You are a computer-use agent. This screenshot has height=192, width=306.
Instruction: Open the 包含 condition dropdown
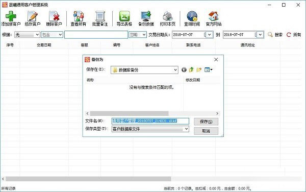(x=60, y=35)
